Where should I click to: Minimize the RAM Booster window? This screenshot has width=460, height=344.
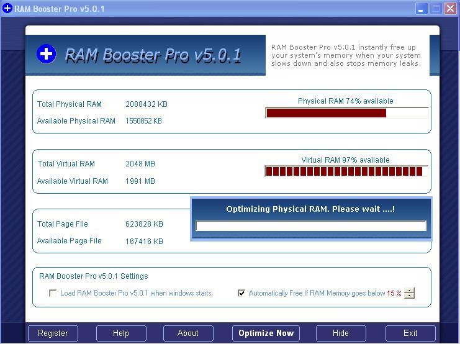pos(422,9)
